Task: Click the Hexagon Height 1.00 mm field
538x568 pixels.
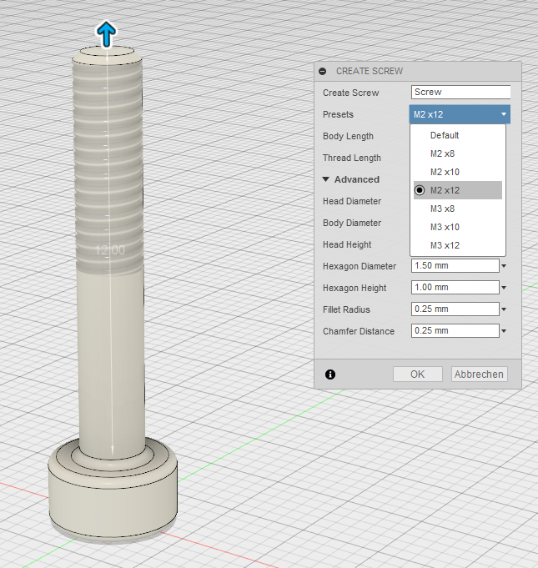Action: coord(455,287)
